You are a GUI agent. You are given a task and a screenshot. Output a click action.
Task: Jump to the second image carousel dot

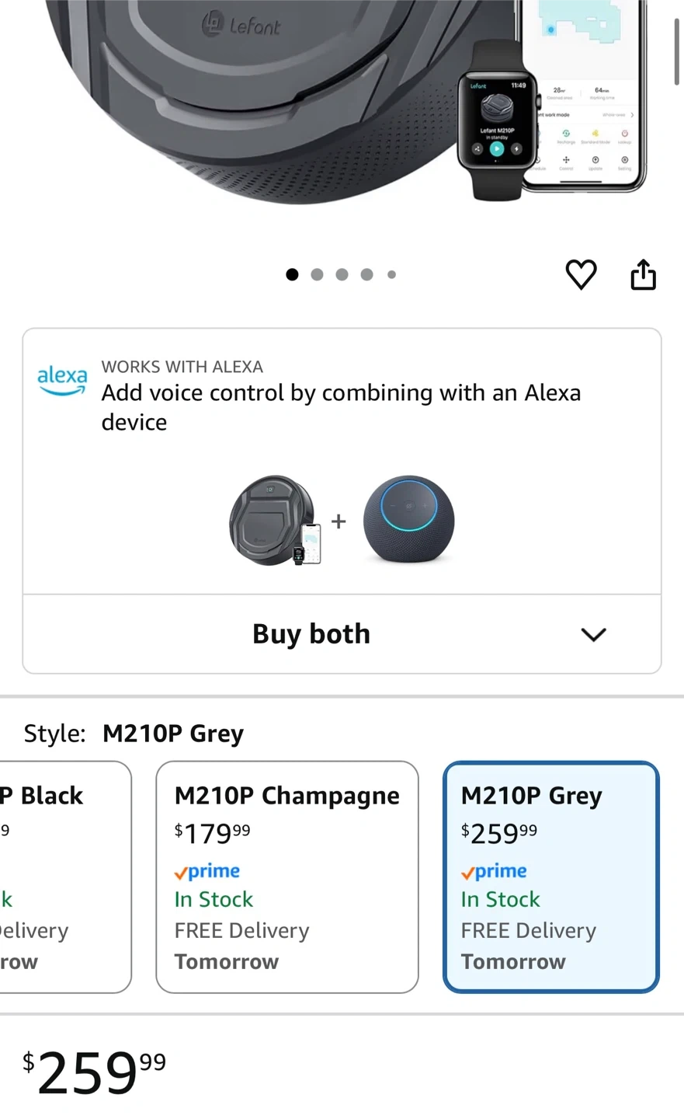click(317, 274)
